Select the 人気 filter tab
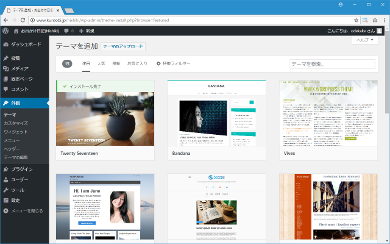Screen dimensions: 390x244 tap(101, 63)
